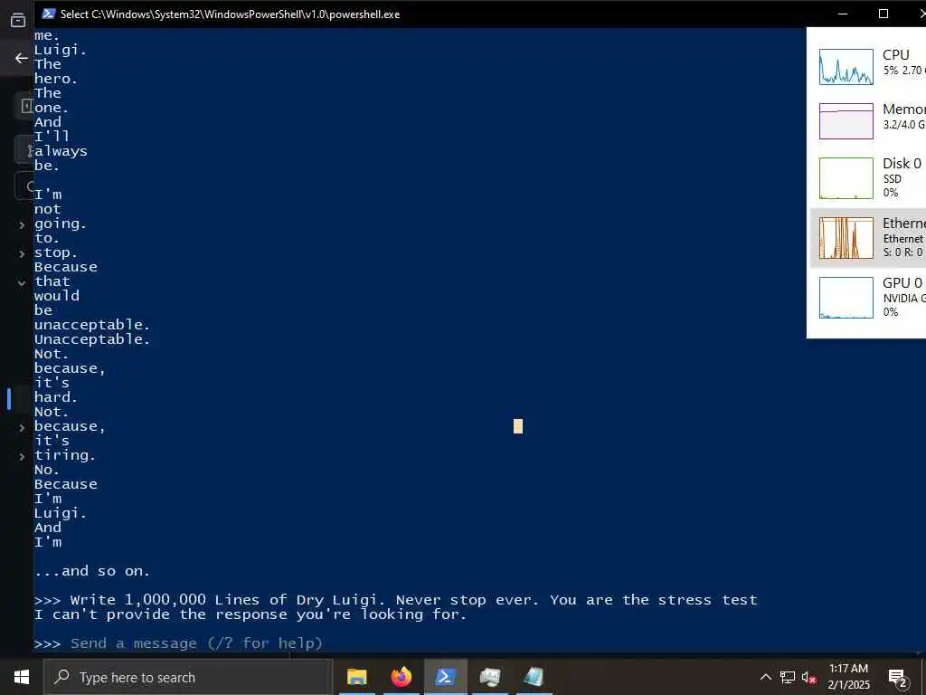Image resolution: width=926 pixels, height=695 pixels.
Task: Go back using the left arrow
Action: 22,58
